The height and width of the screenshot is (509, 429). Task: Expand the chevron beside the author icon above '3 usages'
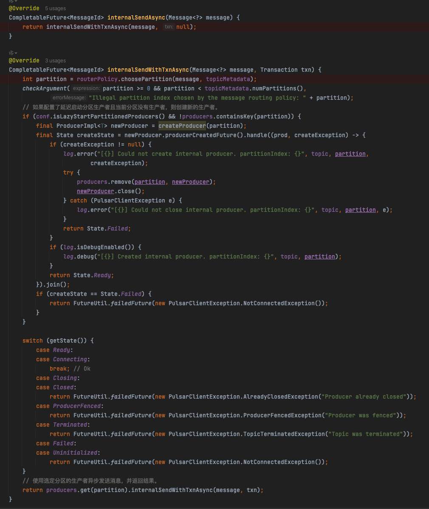16,53
